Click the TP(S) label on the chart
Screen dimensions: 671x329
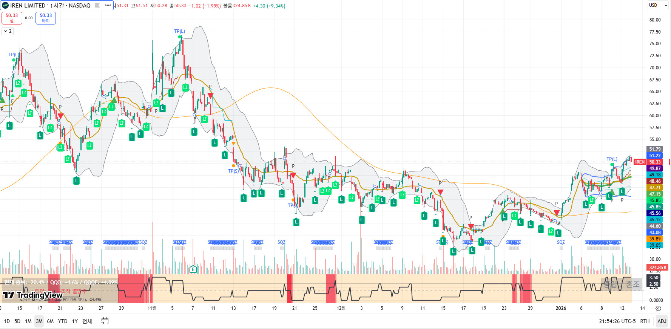coord(233,171)
